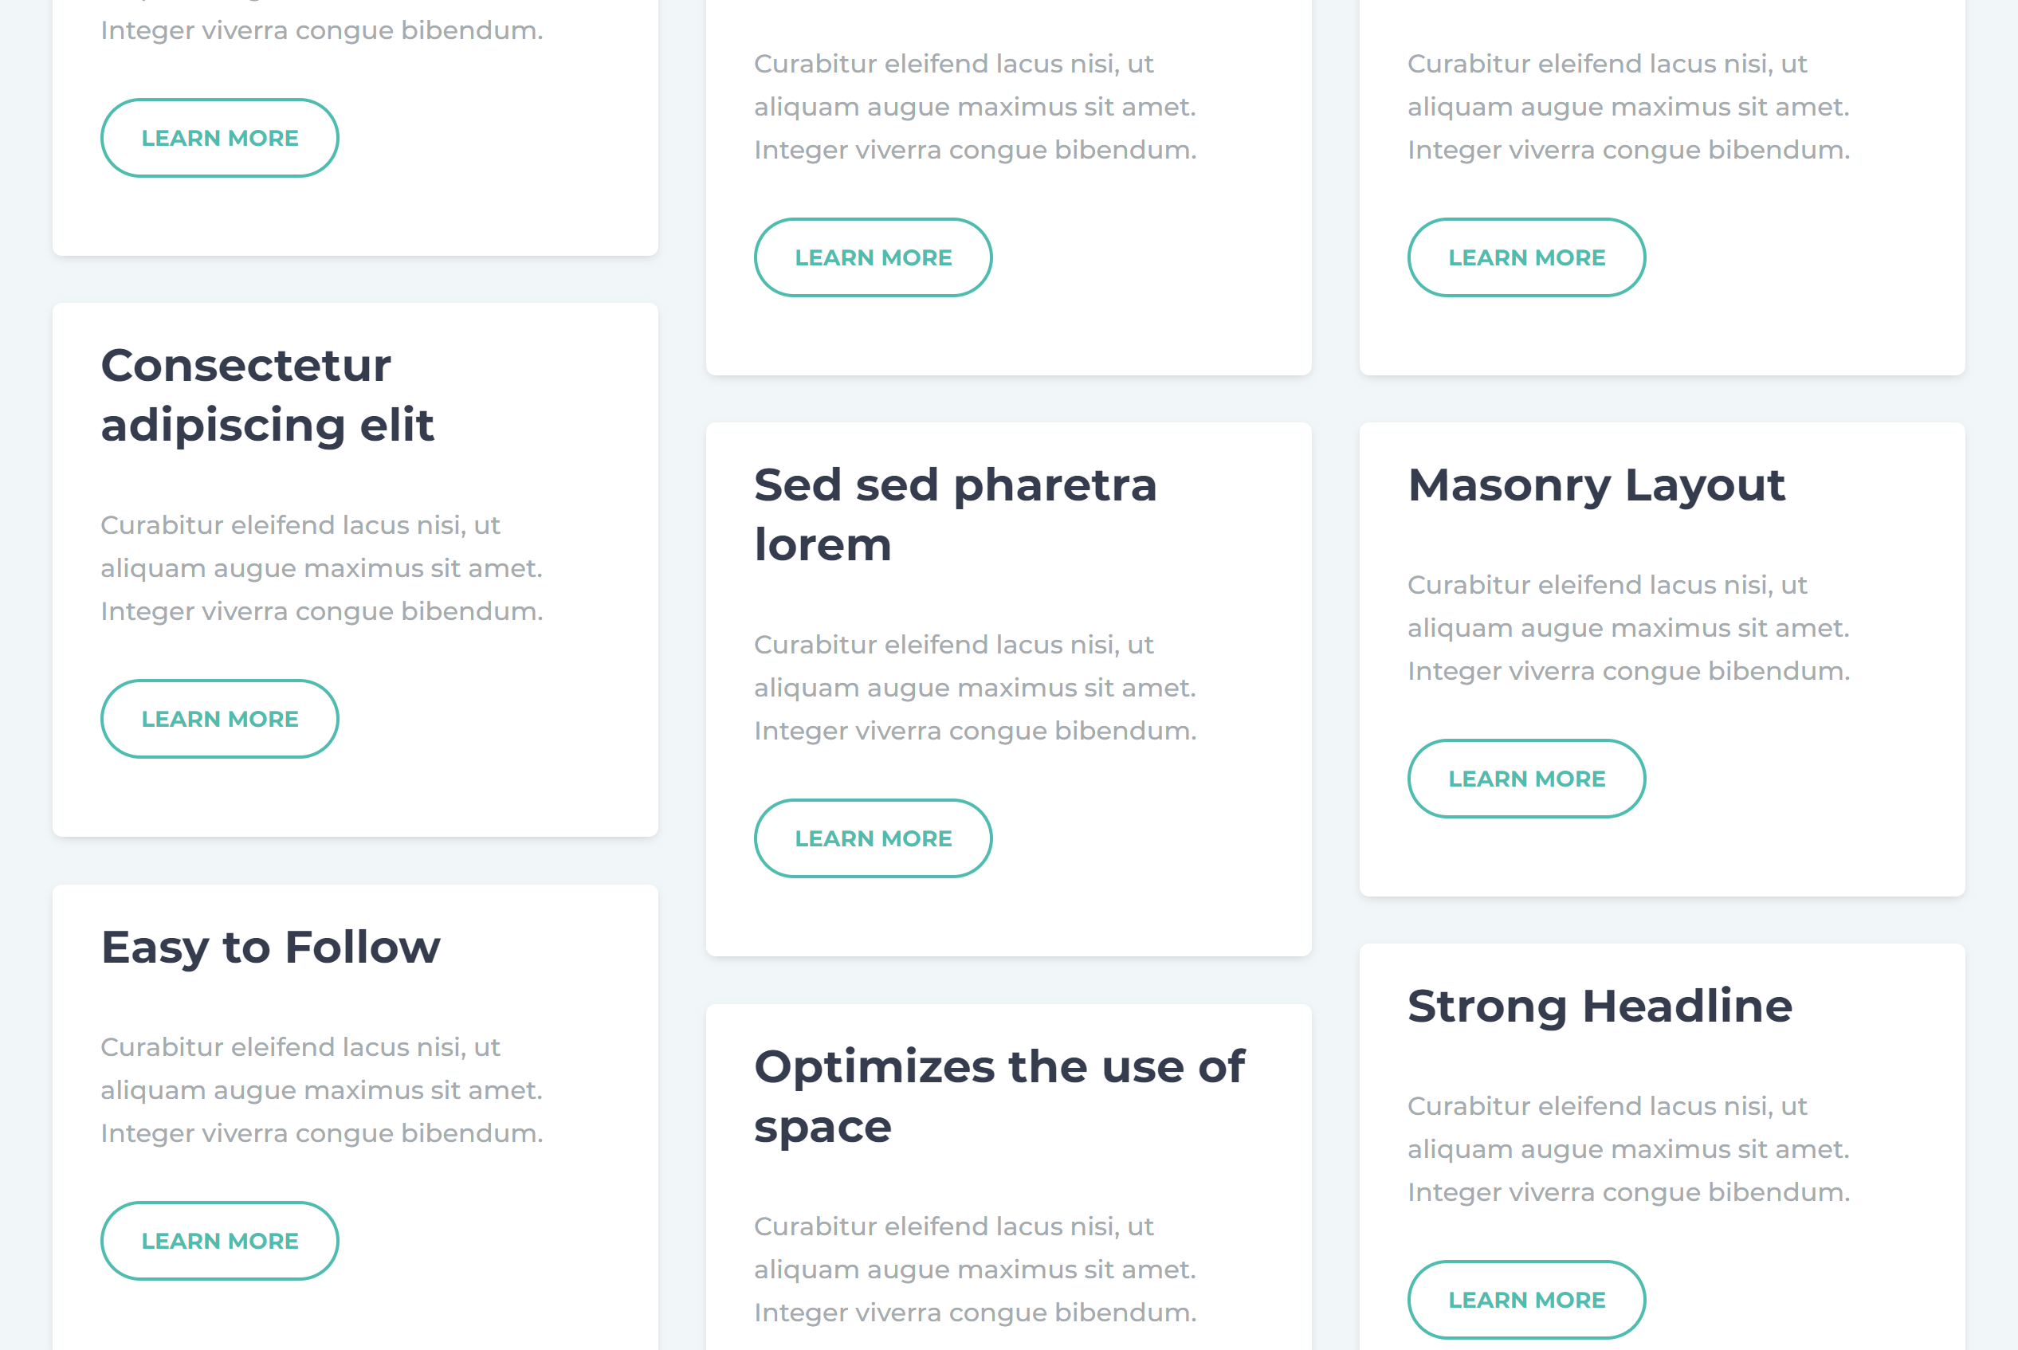Click Learn More in Sed sed pharetra lorem card

(873, 838)
